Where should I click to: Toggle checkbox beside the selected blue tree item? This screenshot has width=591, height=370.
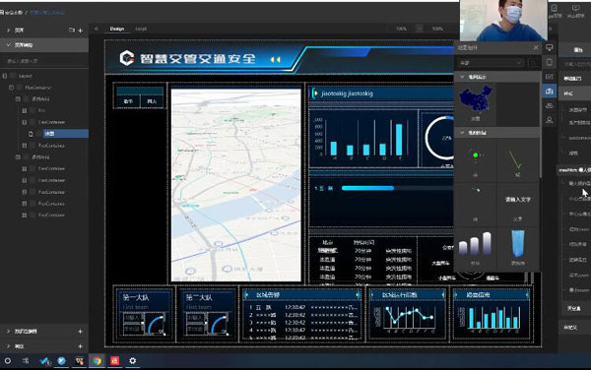pos(37,134)
